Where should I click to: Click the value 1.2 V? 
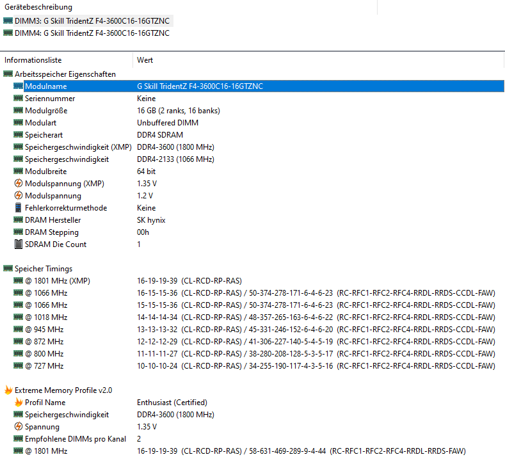click(x=145, y=196)
